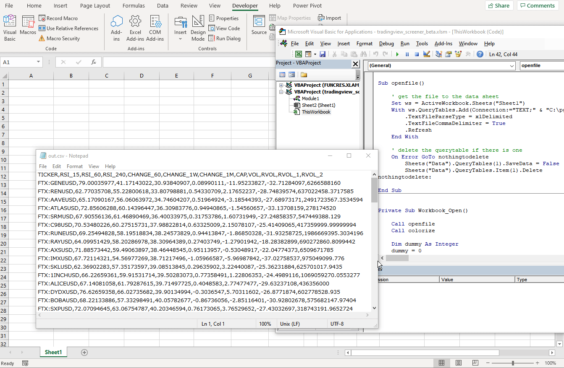564x368 pixels.
Task: Click Toggle Folders in Project pane
Action: [304, 75]
